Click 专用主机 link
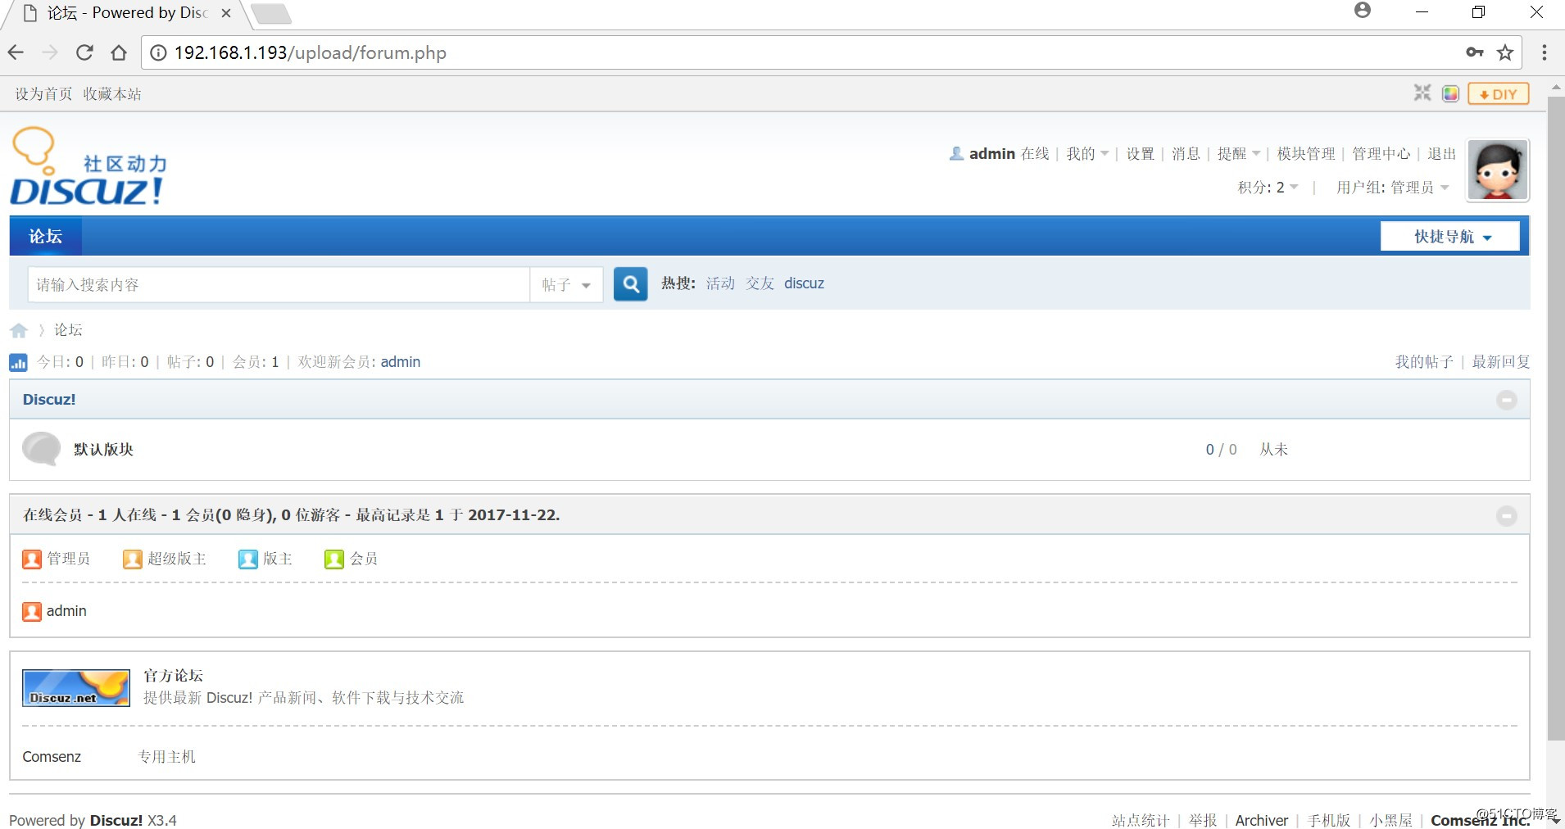 pos(166,757)
